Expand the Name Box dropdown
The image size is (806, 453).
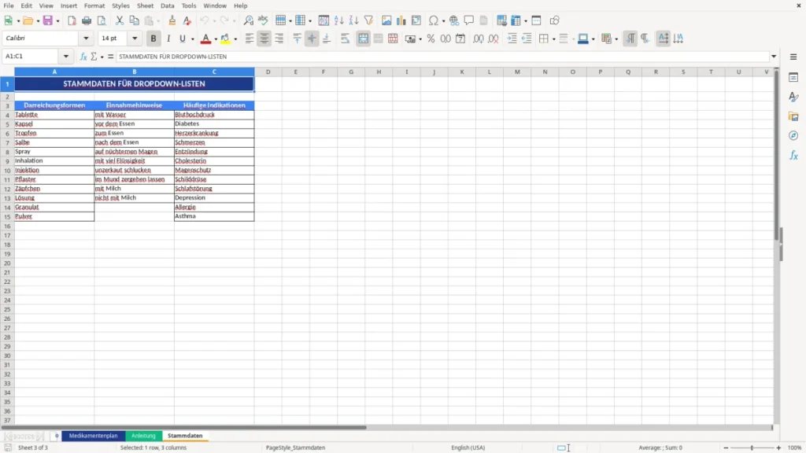click(66, 57)
